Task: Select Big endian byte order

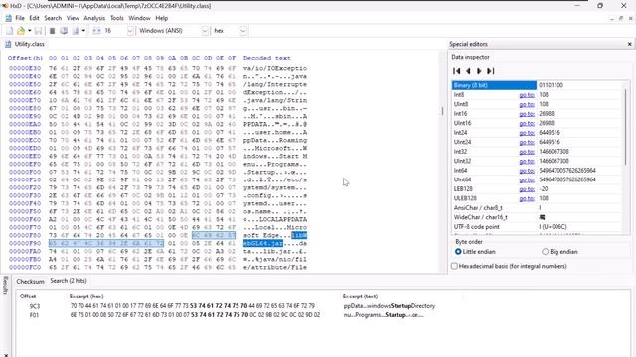Action: point(559,252)
